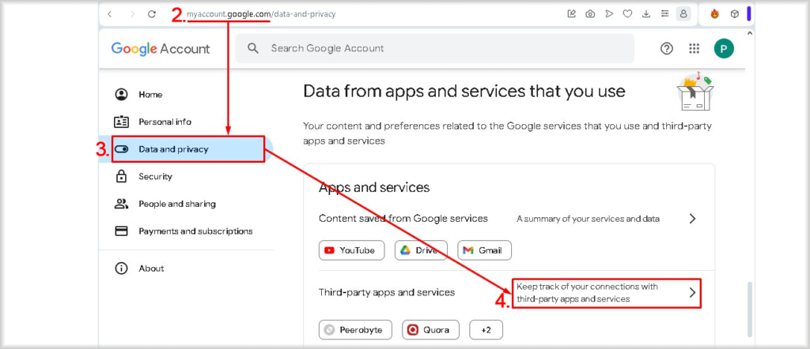Click the About info icon
Screen dimensions: 810x349
point(121,268)
